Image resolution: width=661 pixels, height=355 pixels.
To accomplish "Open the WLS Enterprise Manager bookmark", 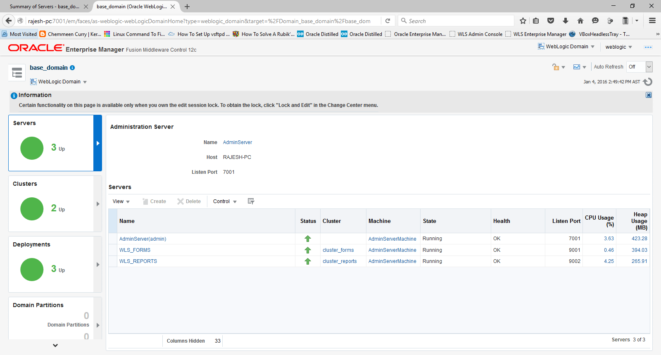I will (536, 34).
